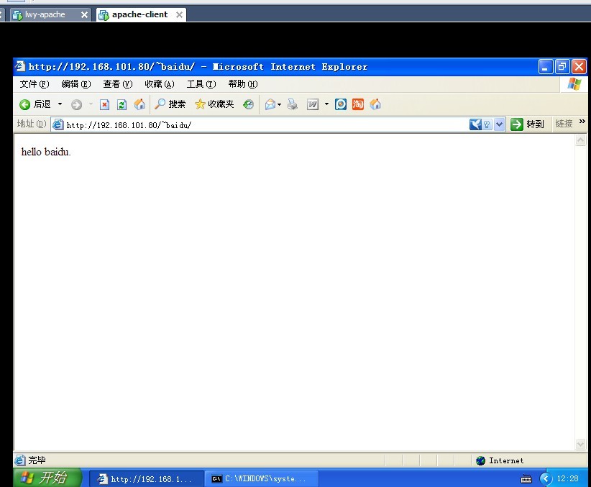591x487 pixels.
Task: Click the scrollbar up arrow
Action: [x=580, y=140]
